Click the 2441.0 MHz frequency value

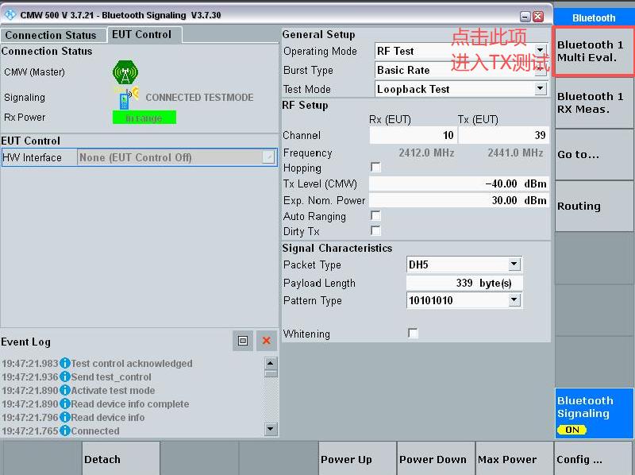click(515, 153)
